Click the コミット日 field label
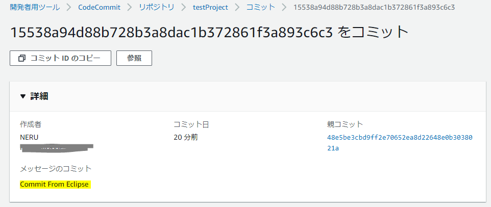 point(191,124)
